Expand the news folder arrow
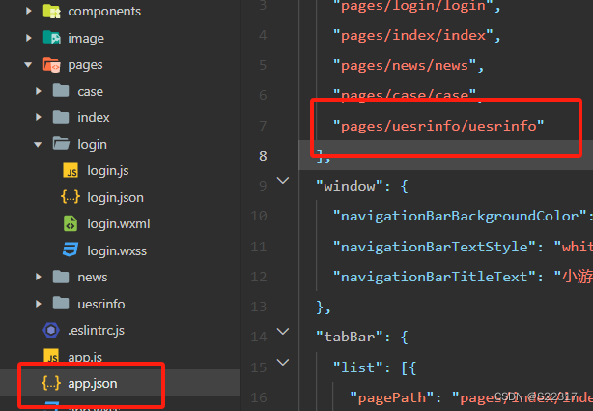 coord(38,277)
